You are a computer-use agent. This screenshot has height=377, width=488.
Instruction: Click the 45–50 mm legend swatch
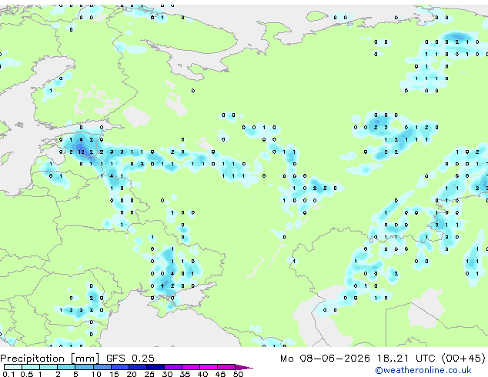coord(226,367)
